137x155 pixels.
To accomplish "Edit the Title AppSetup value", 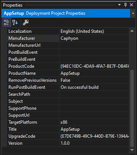I will [94, 129].
